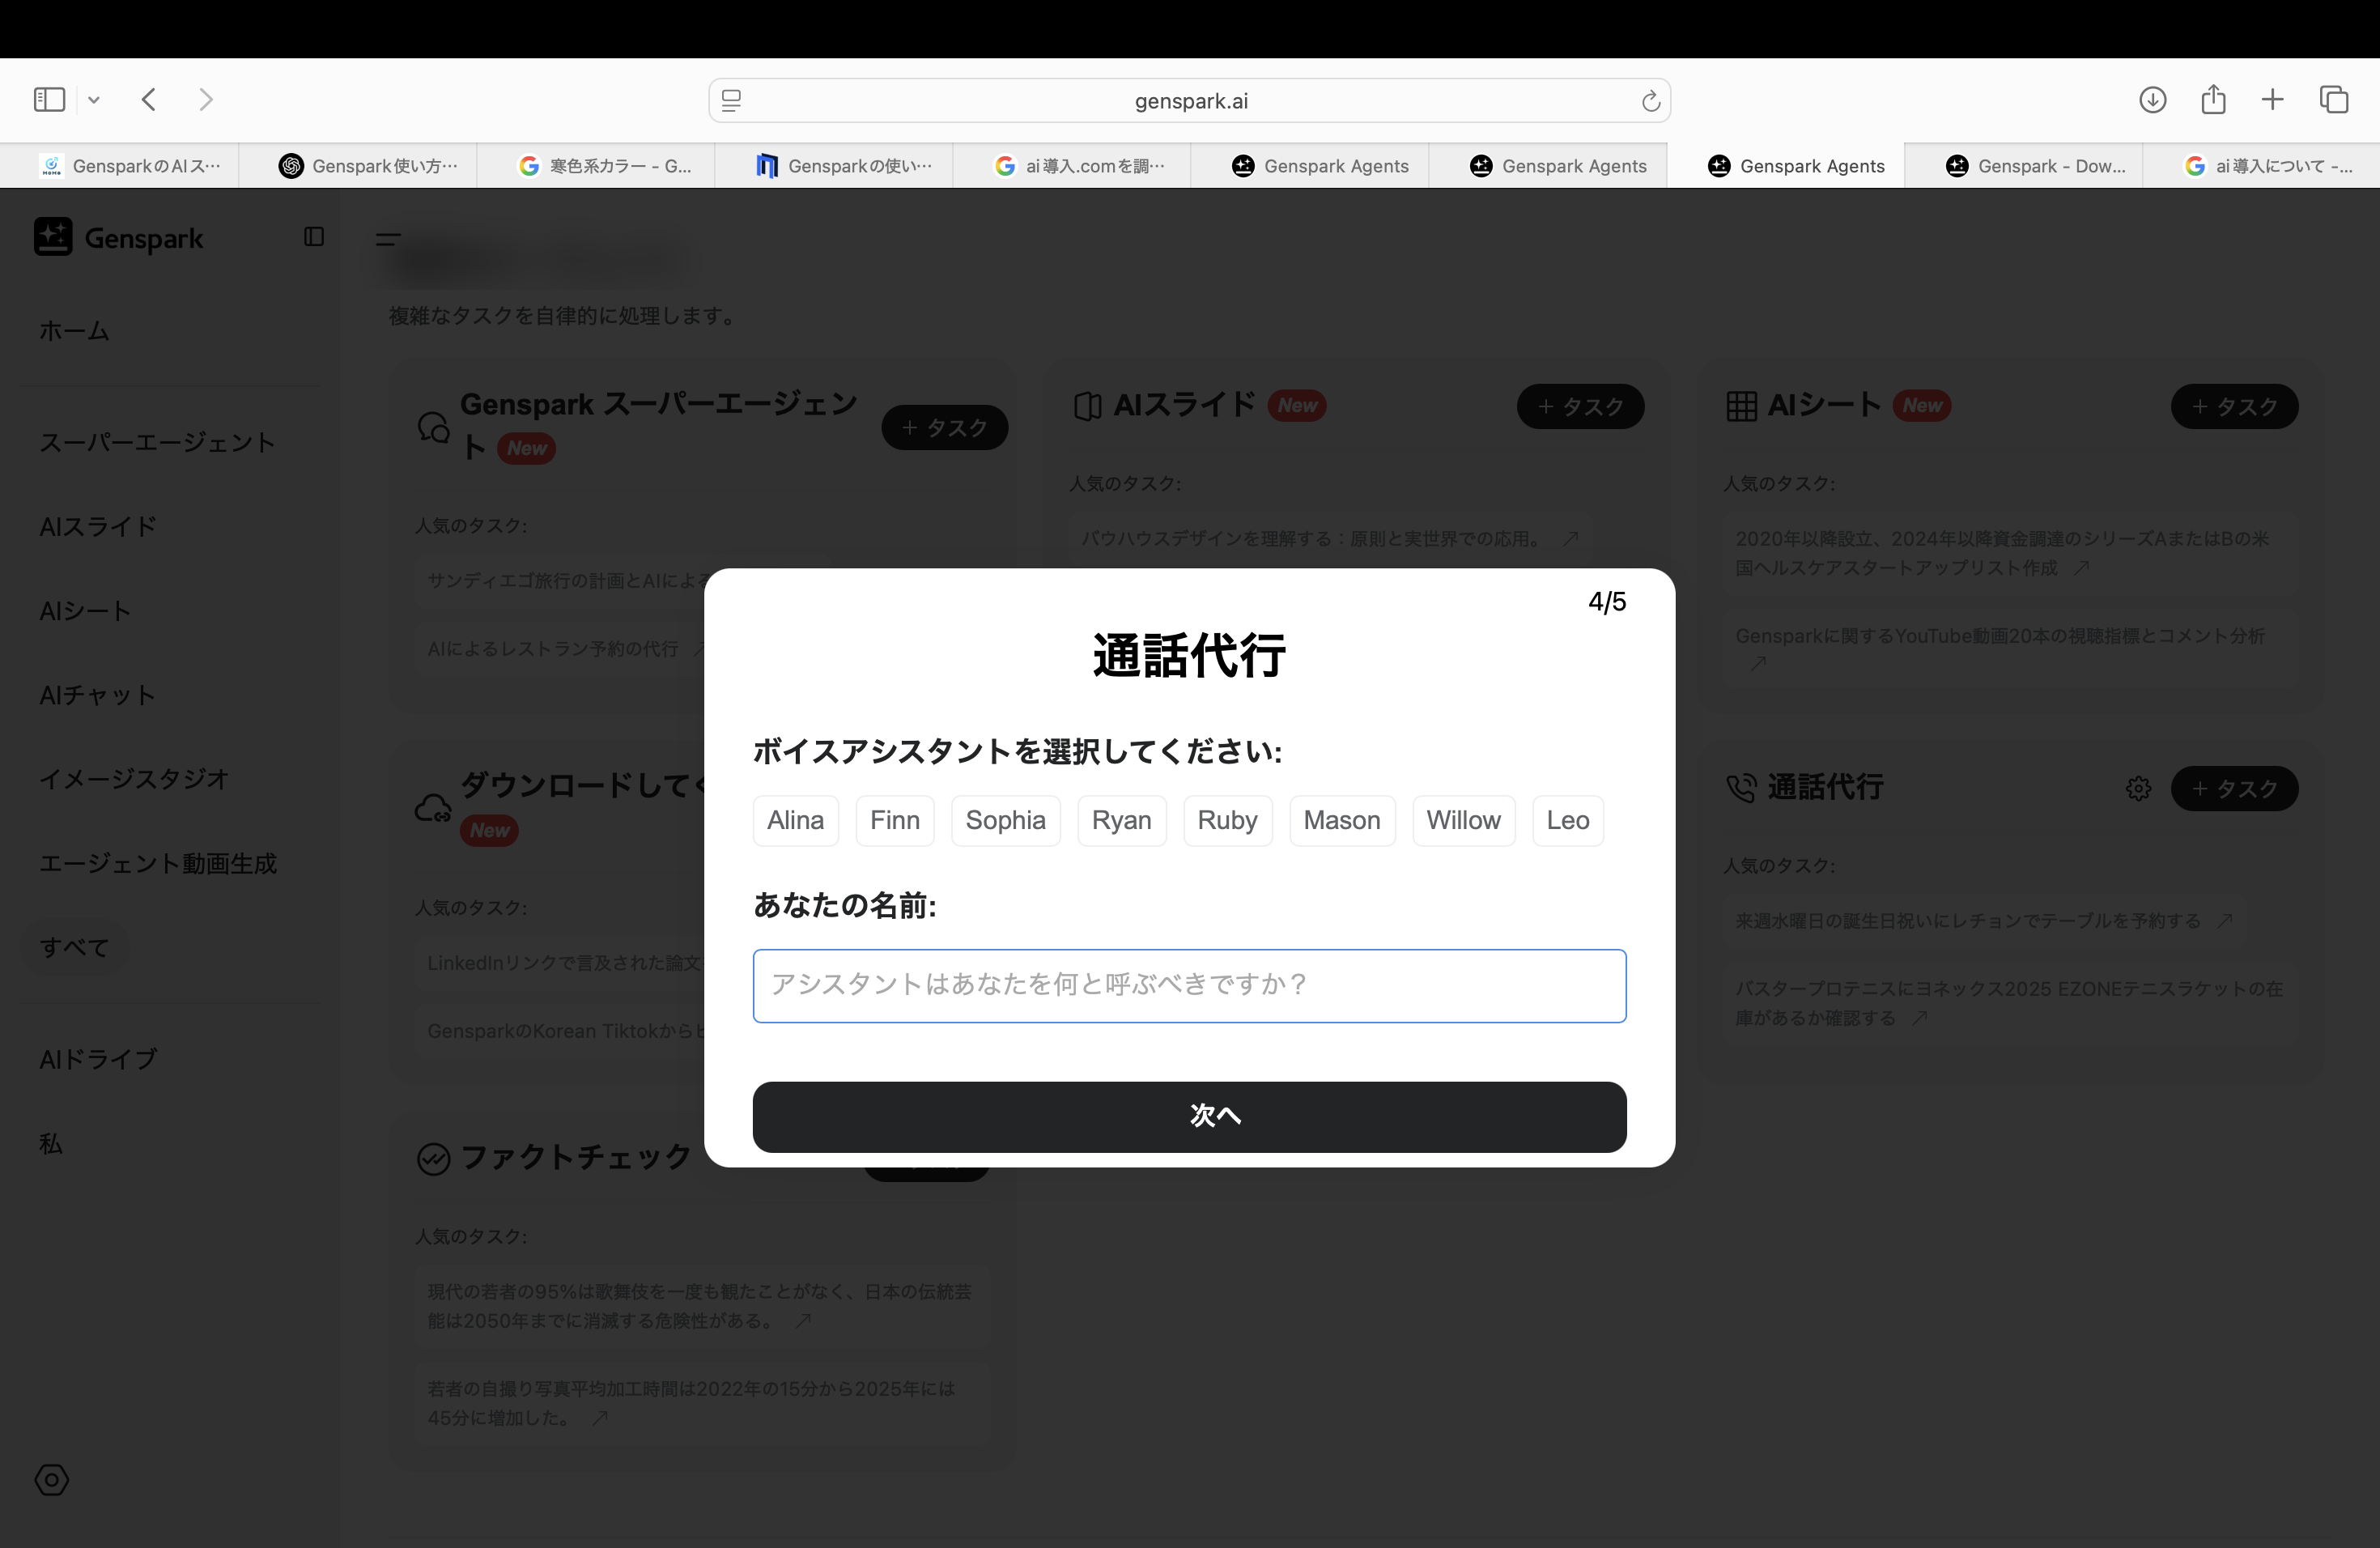This screenshot has height=1548, width=2380.
Task: Open AIシート in sidebar
Action: point(85,611)
